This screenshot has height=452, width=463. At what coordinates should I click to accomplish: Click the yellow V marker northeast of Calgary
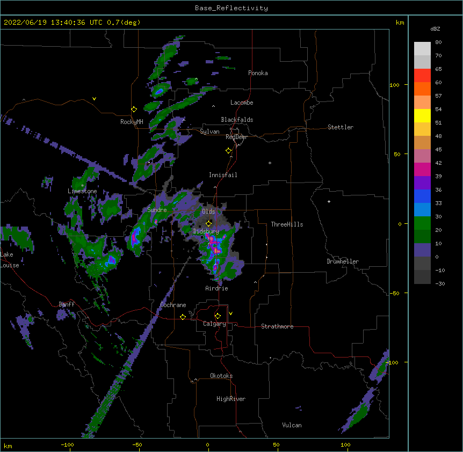click(230, 314)
